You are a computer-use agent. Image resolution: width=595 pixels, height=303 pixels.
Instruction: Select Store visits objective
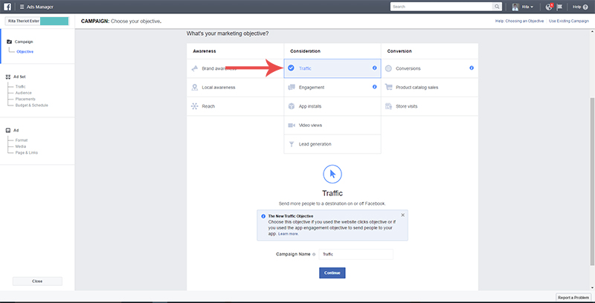point(430,106)
